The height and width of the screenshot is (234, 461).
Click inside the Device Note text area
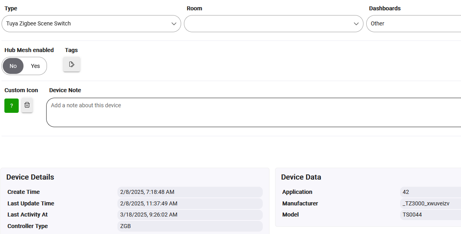(x=254, y=112)
